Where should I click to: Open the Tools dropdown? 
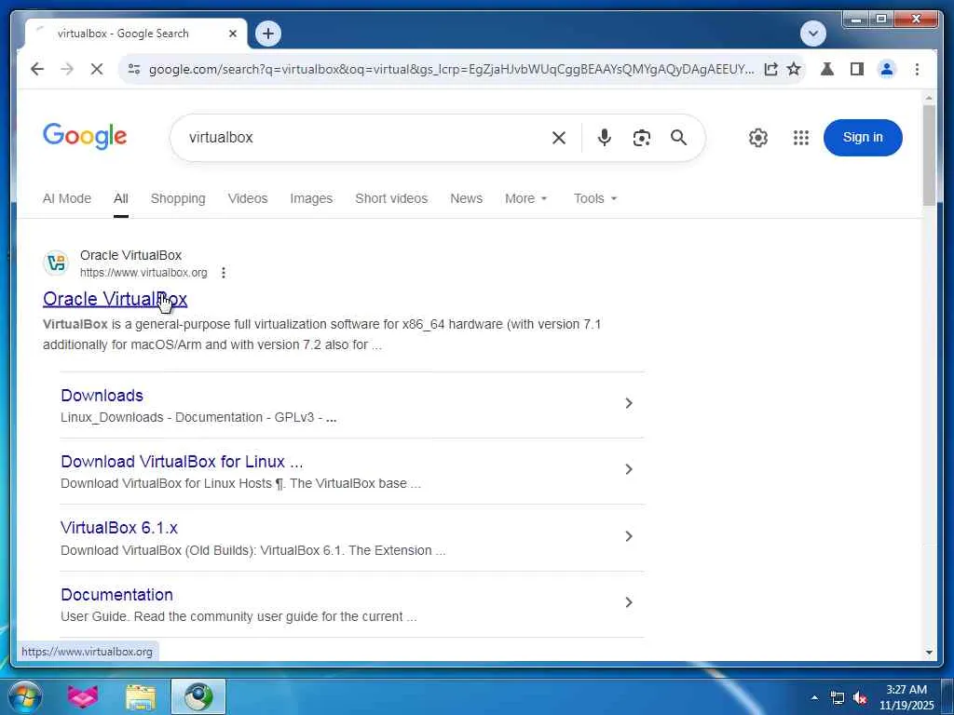coord(595,199)
